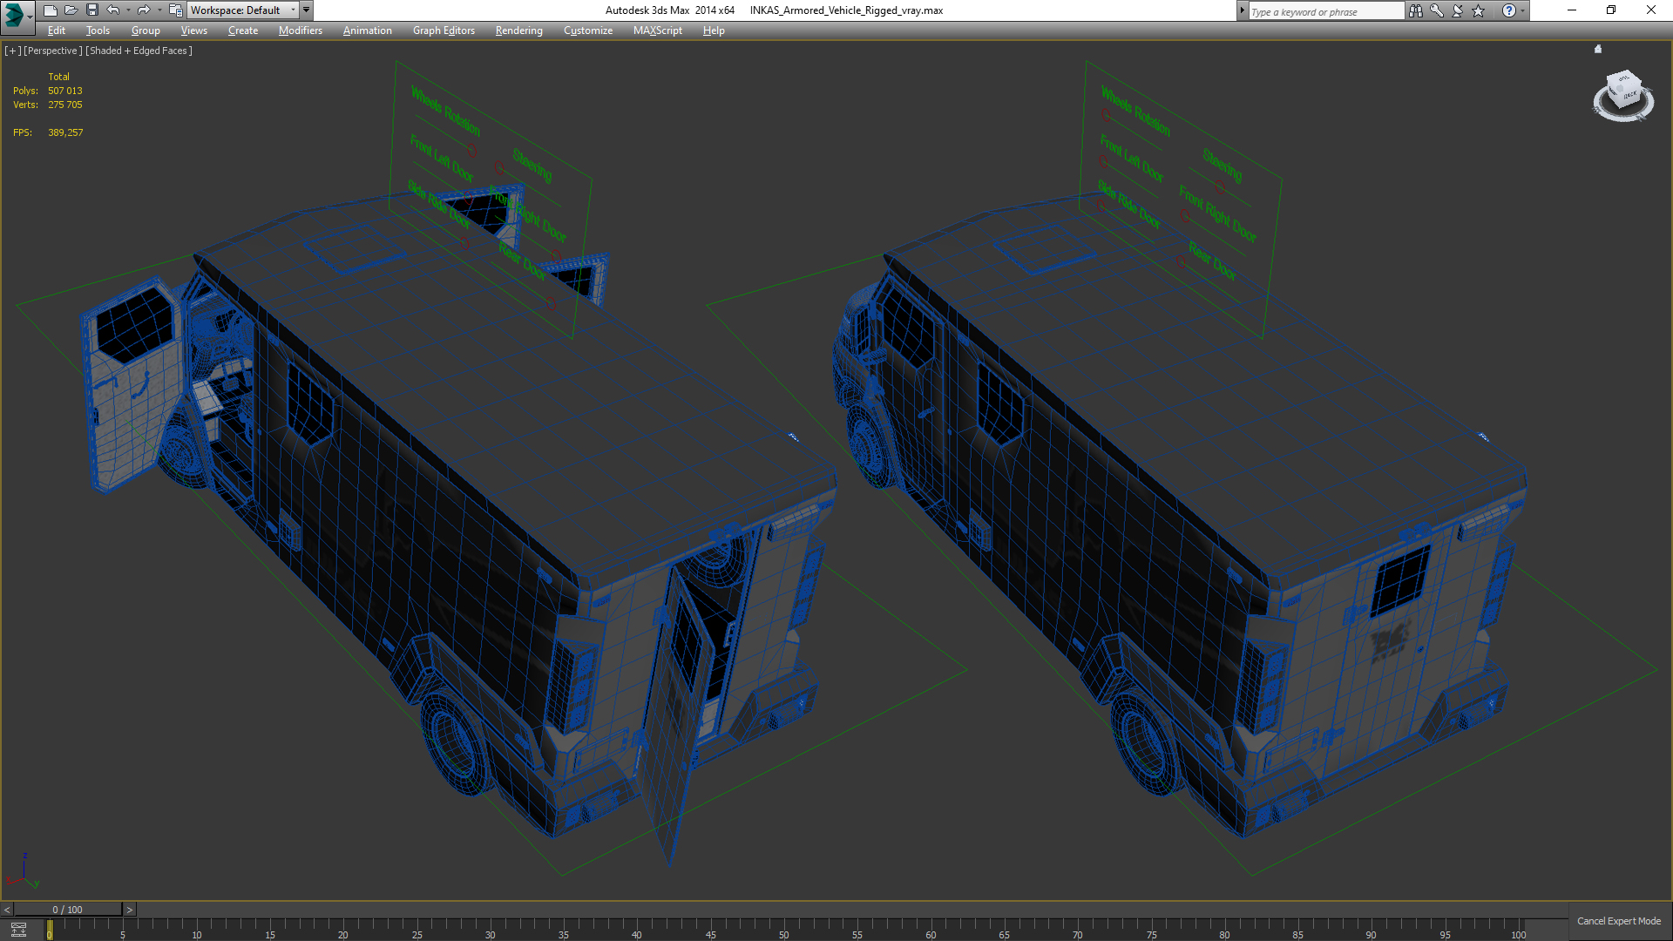Click the MAXScript menu item

(657, 30)
